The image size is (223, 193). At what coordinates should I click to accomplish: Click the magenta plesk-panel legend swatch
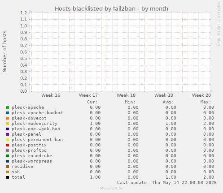coord(8,134)
